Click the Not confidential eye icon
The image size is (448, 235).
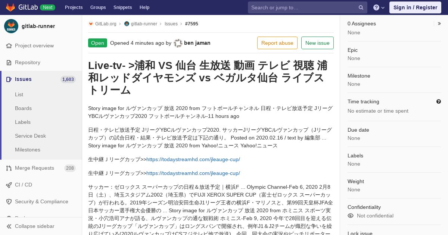click(351, 216)
